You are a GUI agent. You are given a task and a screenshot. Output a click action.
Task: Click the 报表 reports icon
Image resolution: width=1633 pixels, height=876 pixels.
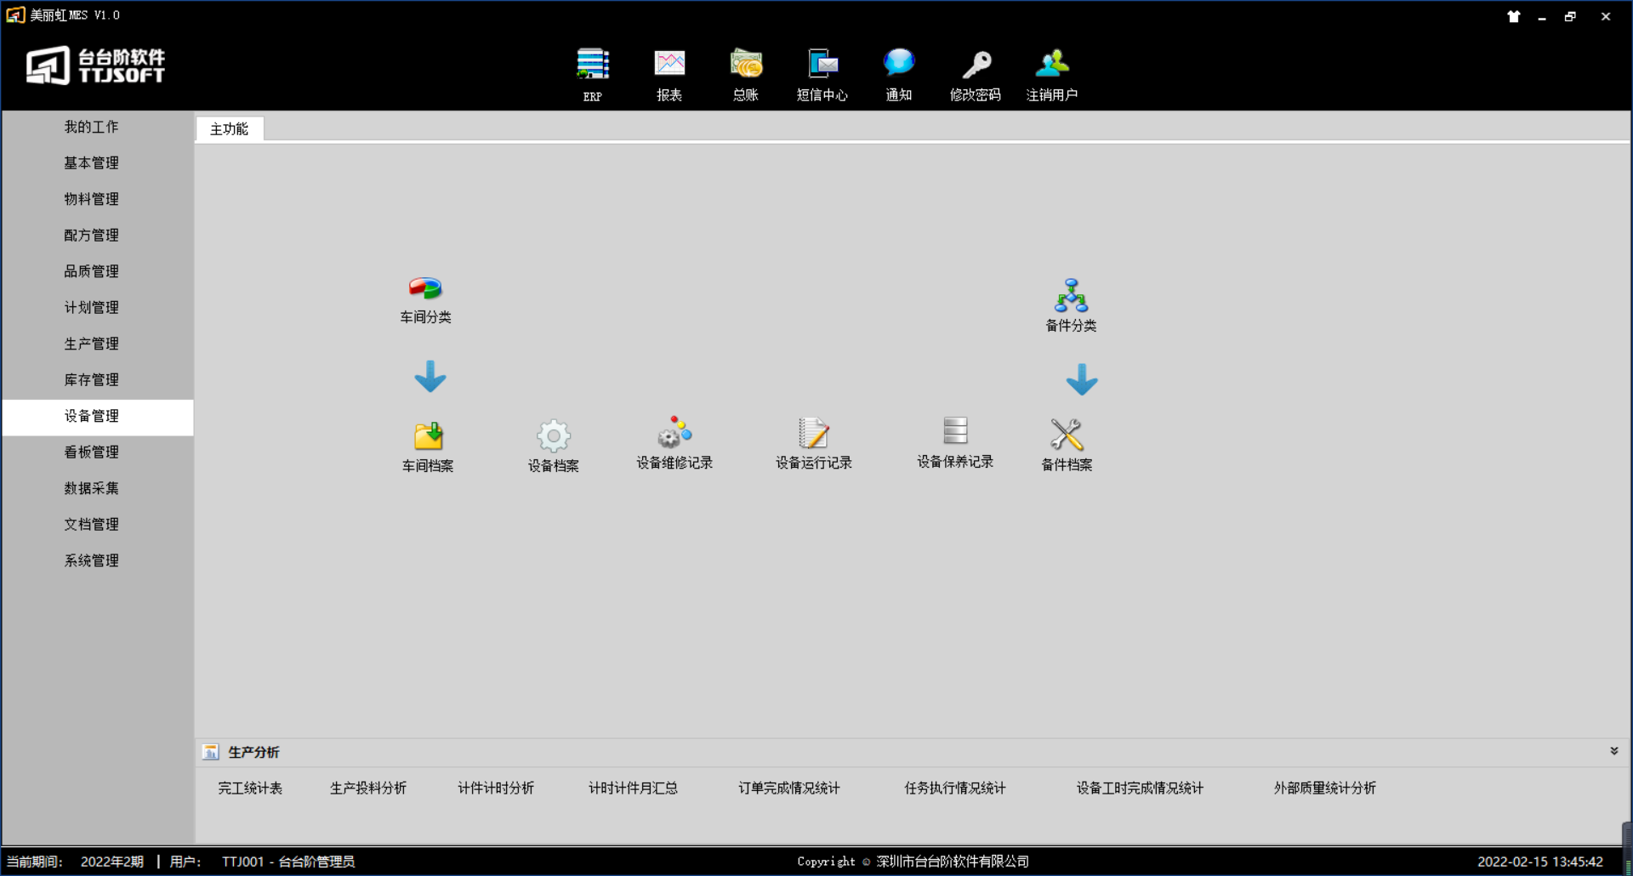pos(669,65)
